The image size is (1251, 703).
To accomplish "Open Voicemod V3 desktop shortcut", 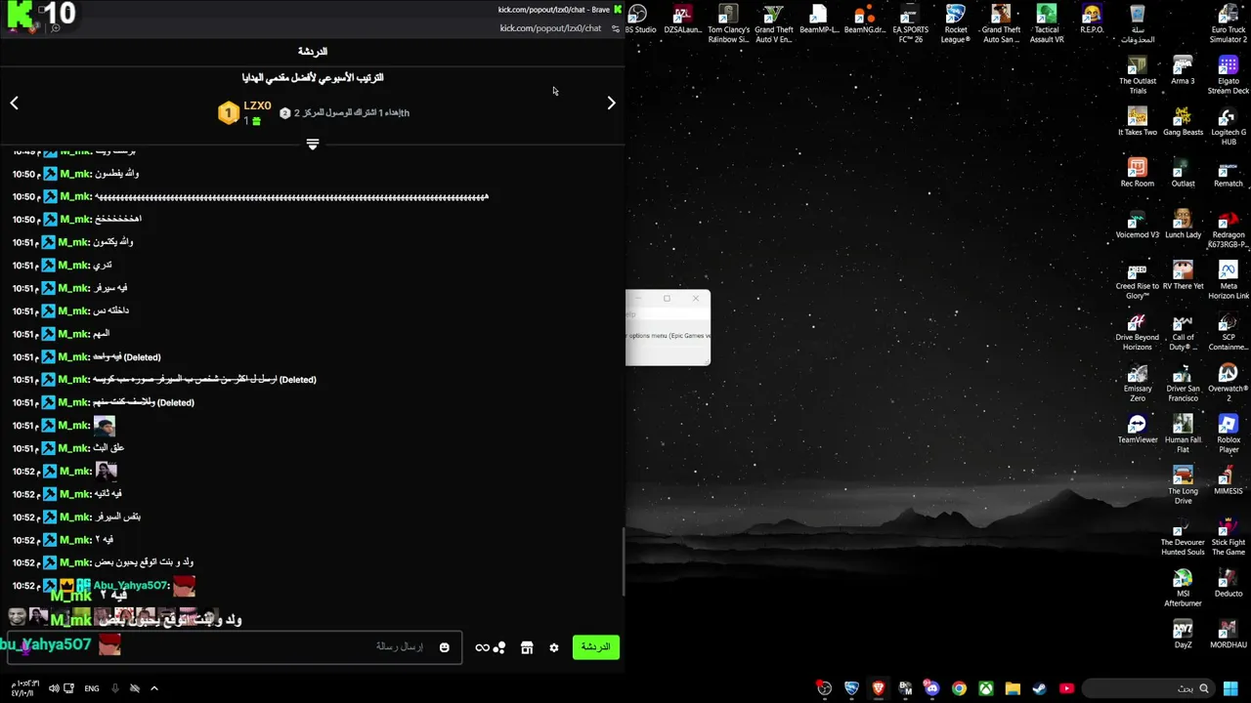I will pos(1138,225).
